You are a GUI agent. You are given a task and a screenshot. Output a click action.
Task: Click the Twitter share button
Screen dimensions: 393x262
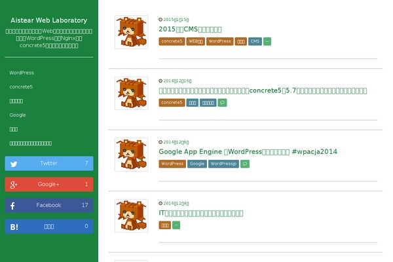49,164
